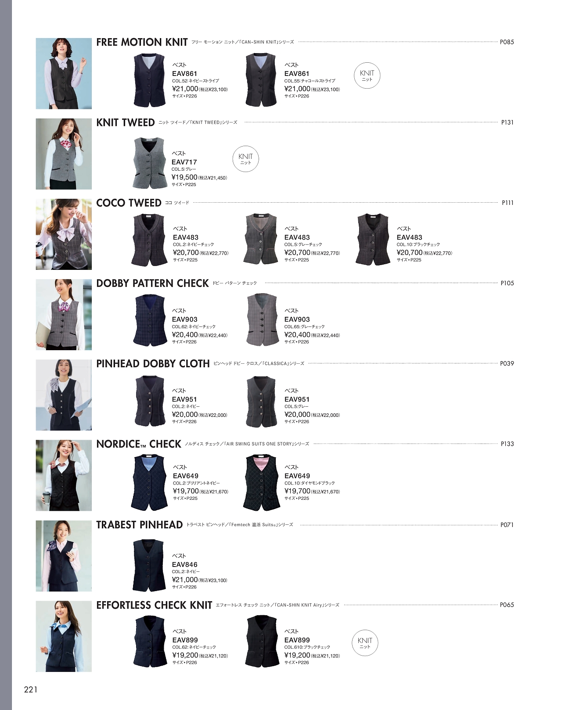This screenshot has width=562, height=710.
Task: Select the EAV717 grey tweed vest image
Action: tap(150, 163)
